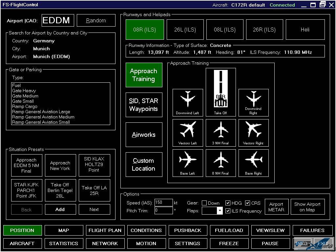Switch to the MAP module

pos(64,230)
